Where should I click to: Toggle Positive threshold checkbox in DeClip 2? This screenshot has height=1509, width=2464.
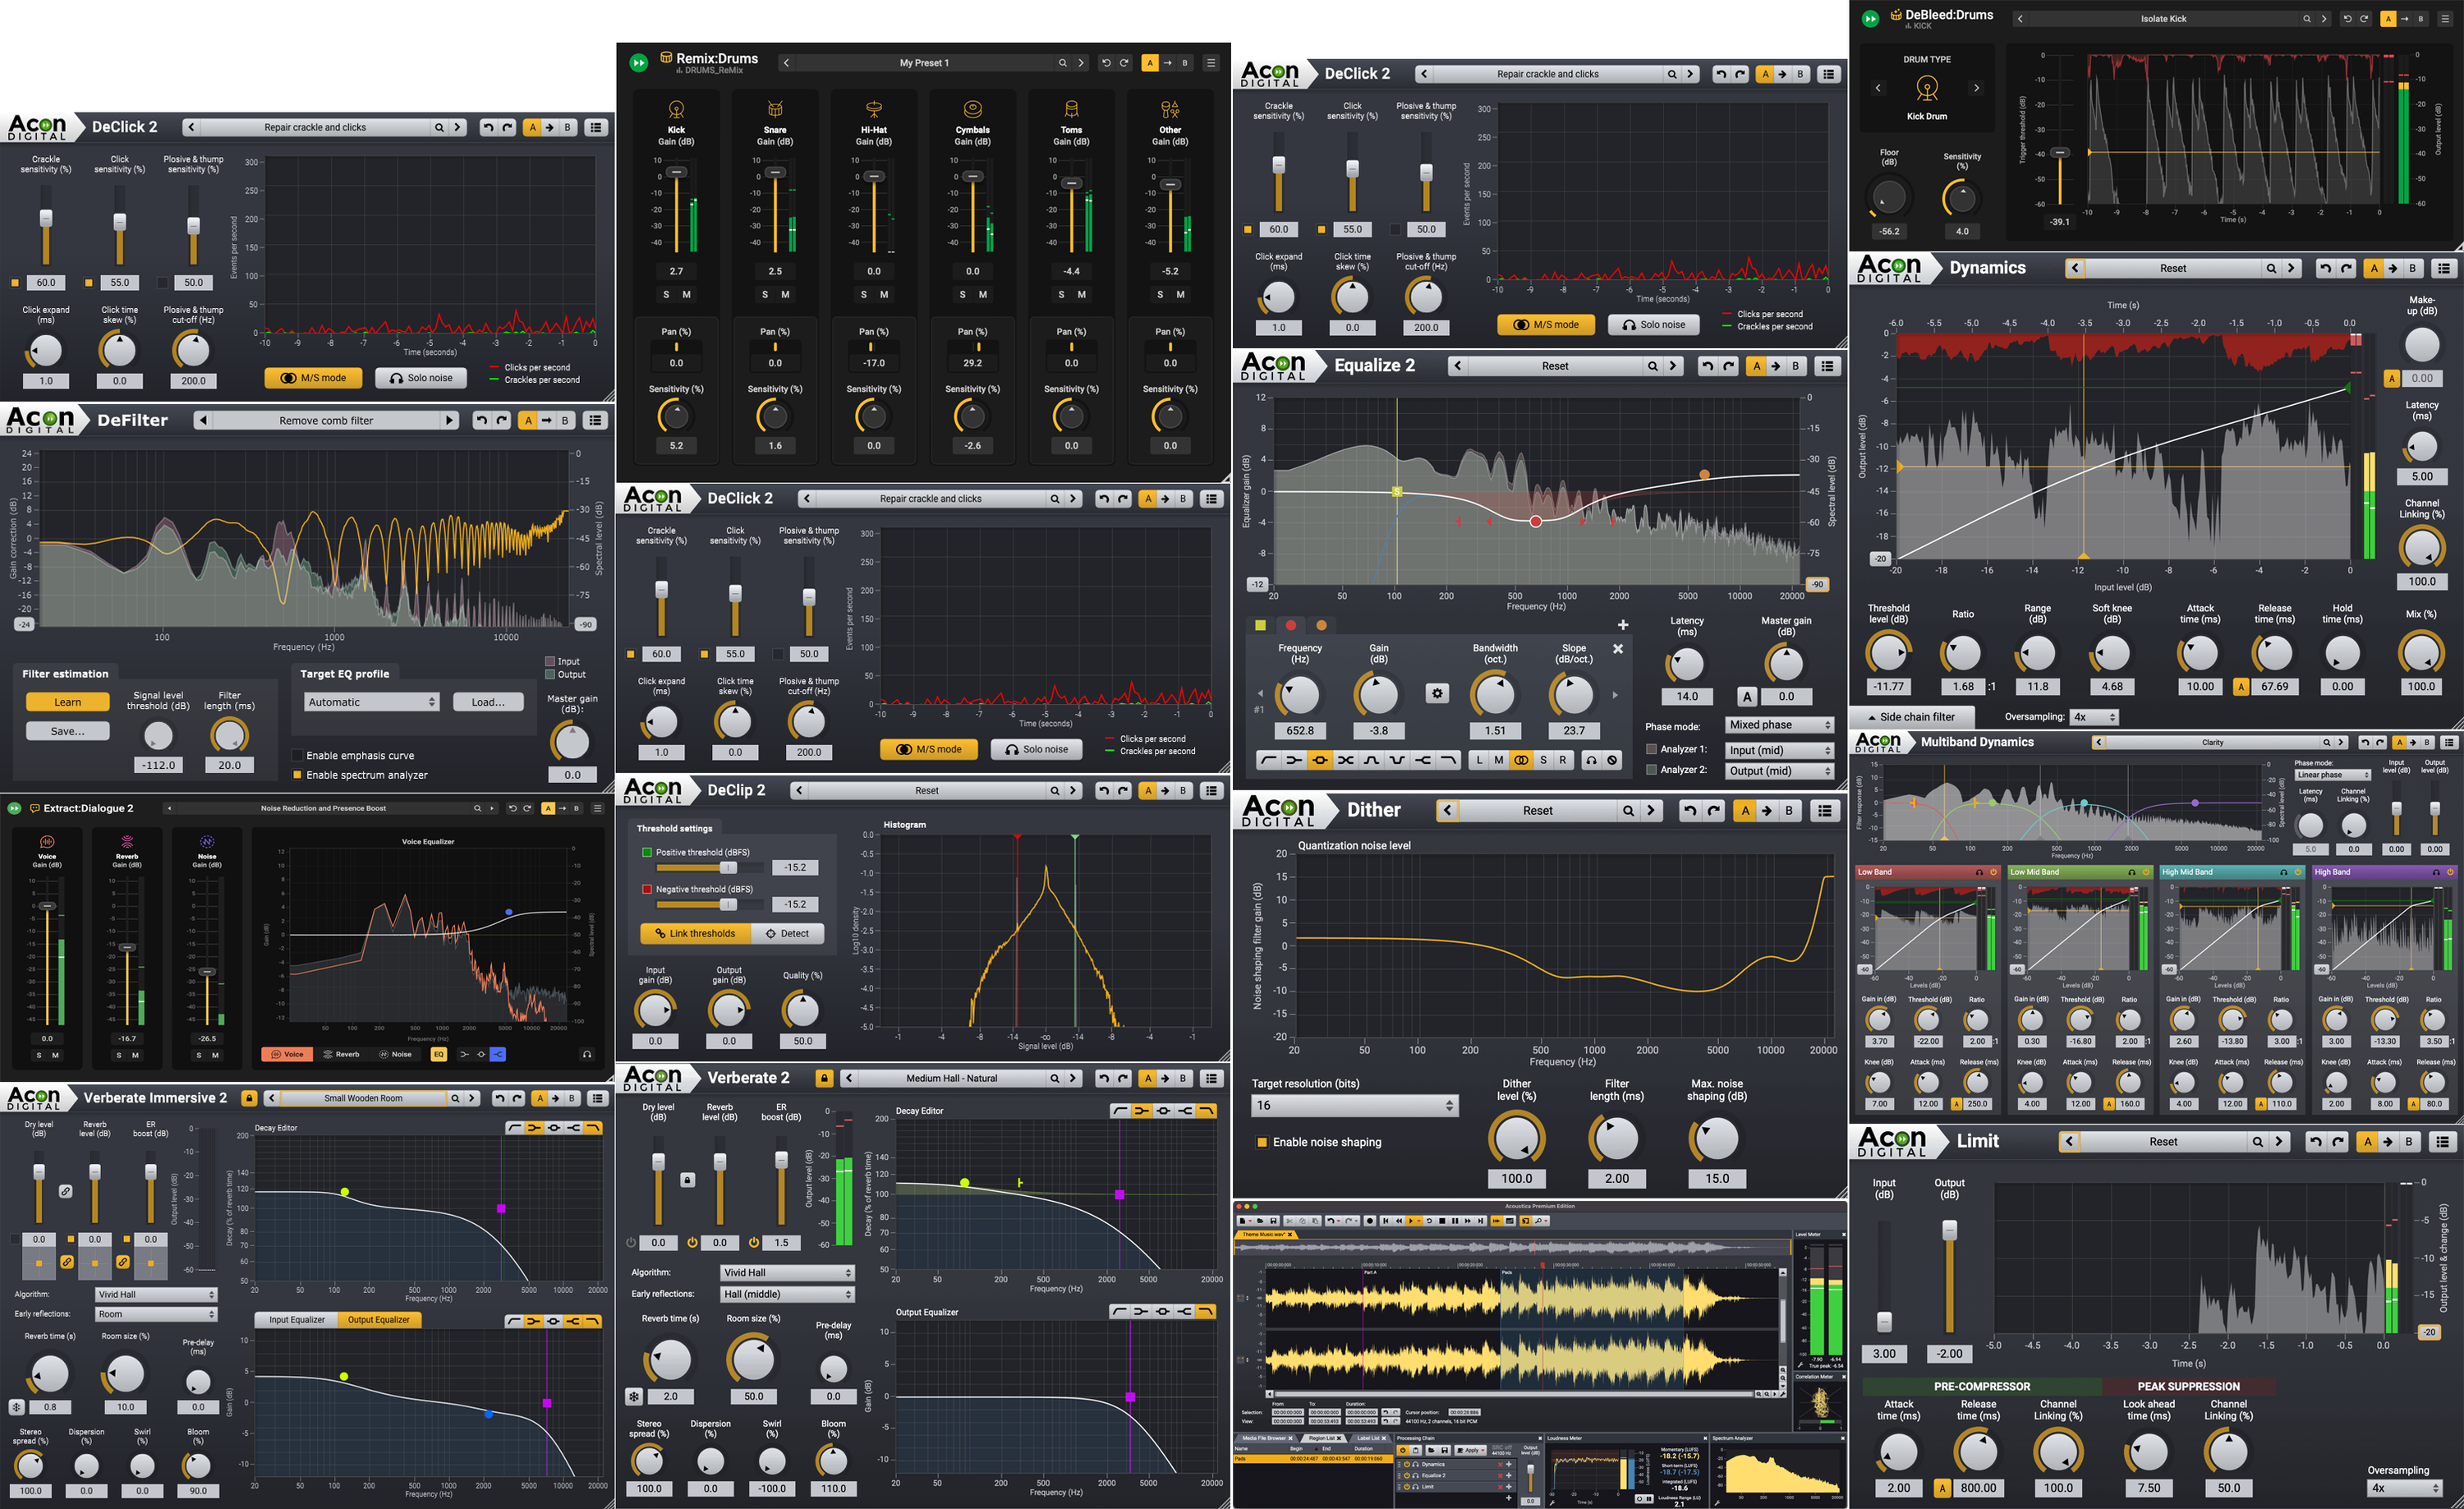[647, 853]
